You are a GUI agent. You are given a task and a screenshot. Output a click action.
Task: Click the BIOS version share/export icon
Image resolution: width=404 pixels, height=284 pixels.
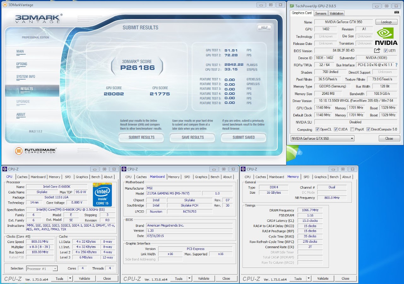point(377,51)
